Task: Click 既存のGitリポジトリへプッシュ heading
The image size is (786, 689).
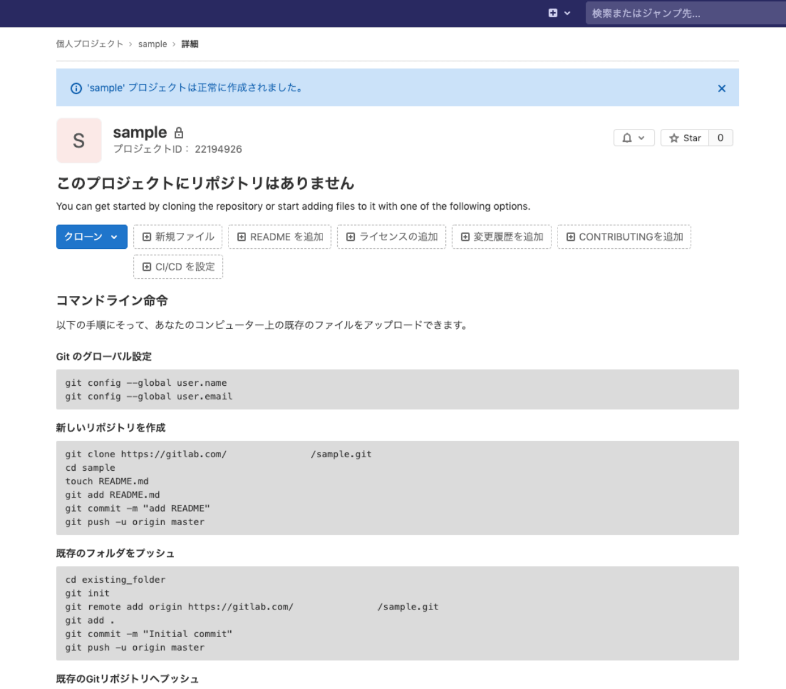Action: (127, 679)
